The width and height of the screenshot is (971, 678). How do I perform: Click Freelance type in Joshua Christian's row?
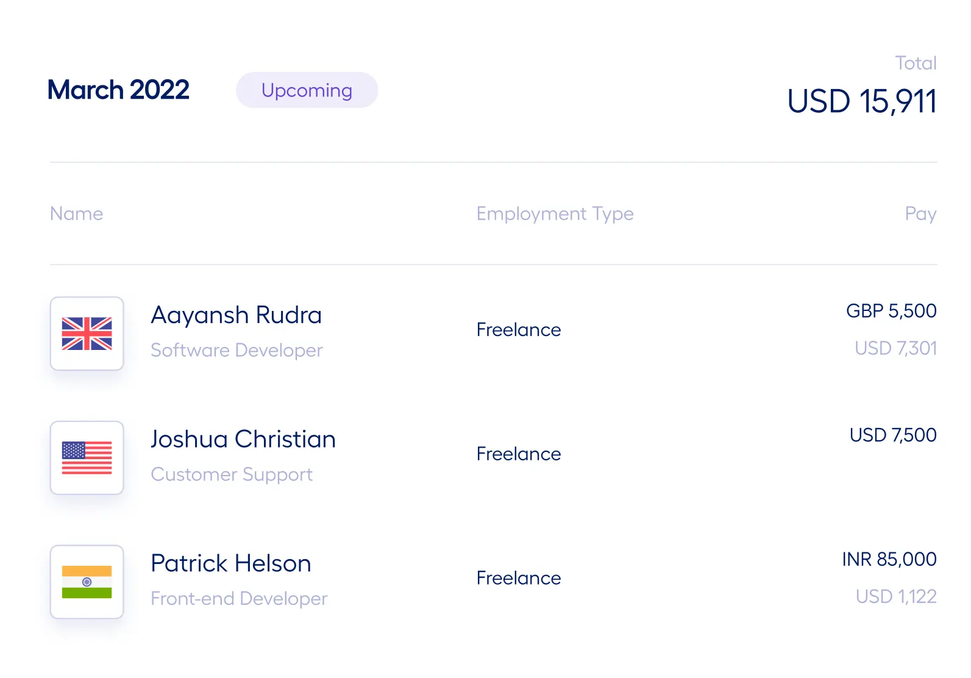click(519, 454)
